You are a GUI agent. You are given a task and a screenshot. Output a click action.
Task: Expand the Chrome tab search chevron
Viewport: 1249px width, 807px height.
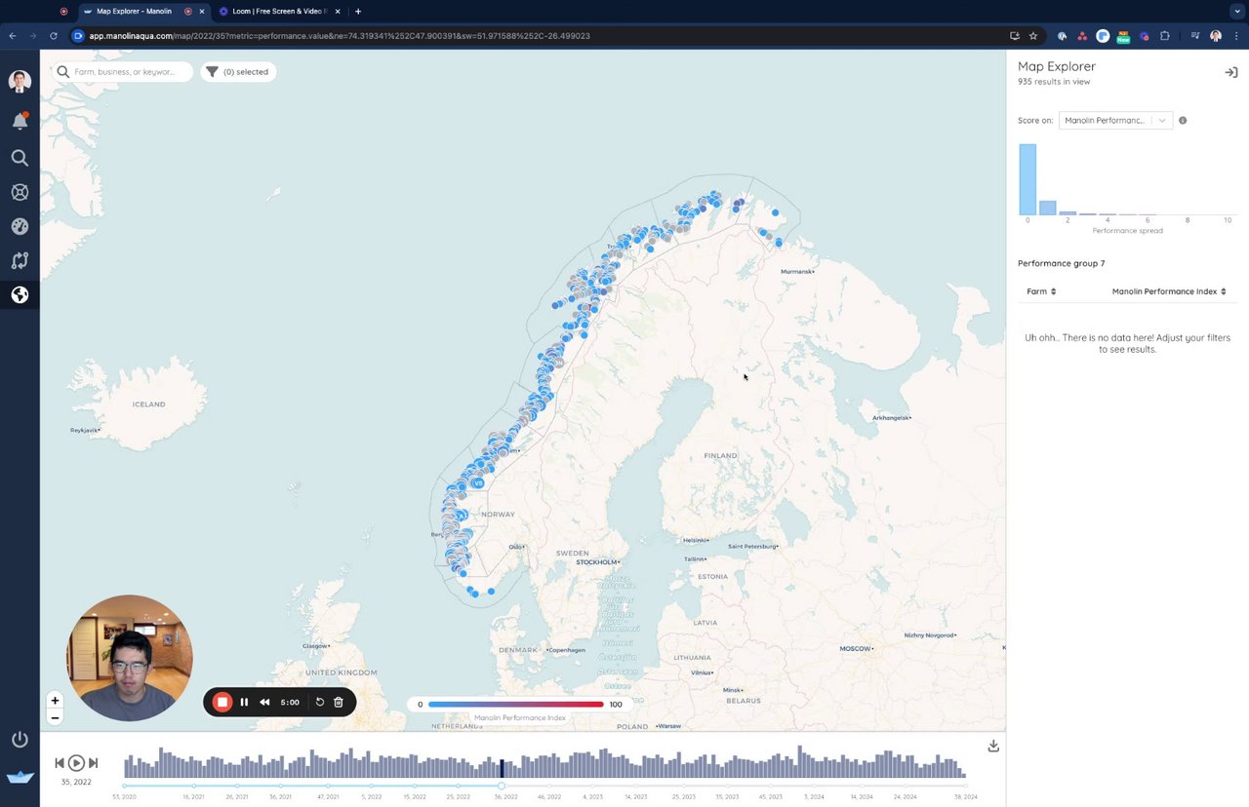pos(1237,12)
